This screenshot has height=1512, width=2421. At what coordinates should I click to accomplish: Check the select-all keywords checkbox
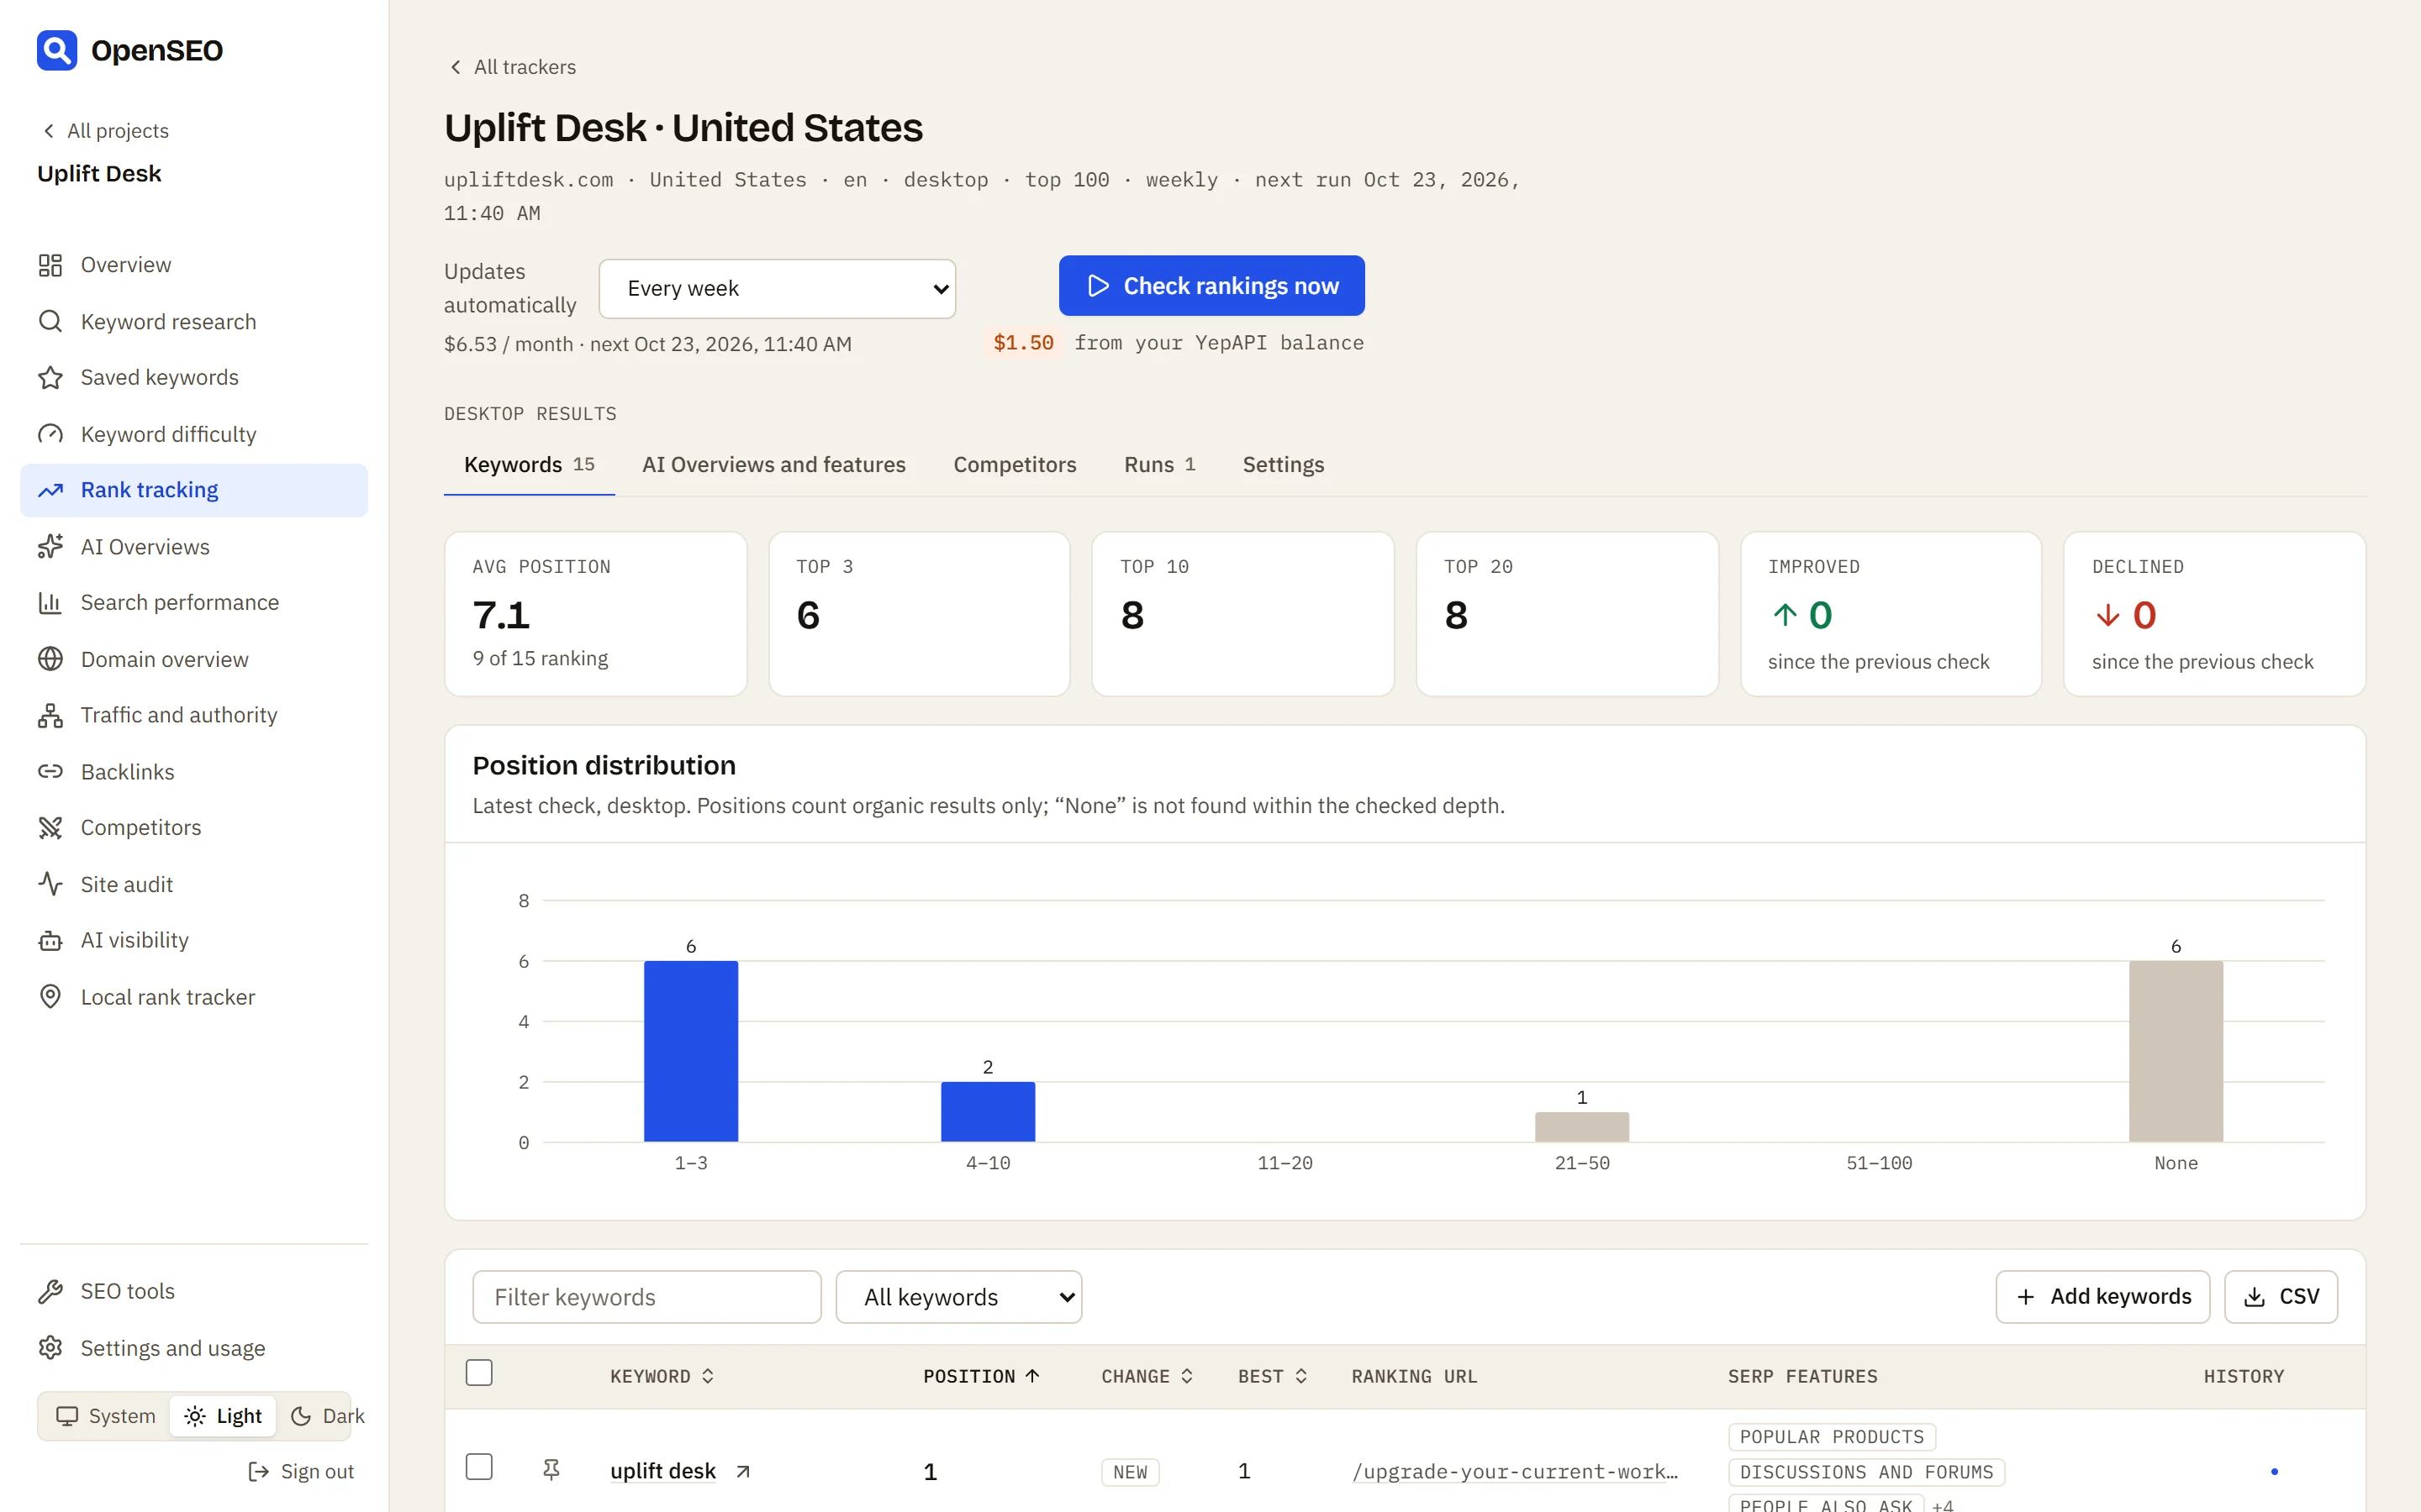479,1373
